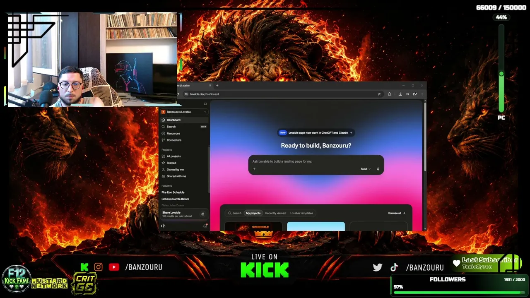Click the F12 Kick Fam badge
The image size is (530, 298).
pos(17,279)
